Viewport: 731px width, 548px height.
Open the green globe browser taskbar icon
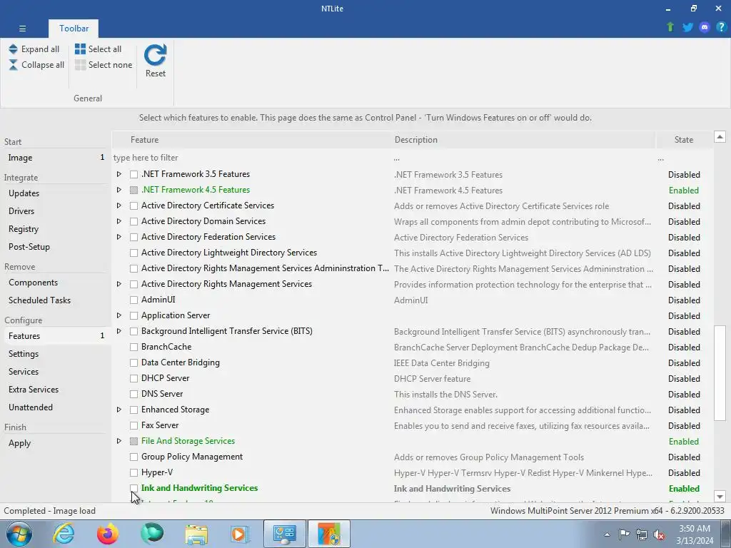tap(152, 534)
